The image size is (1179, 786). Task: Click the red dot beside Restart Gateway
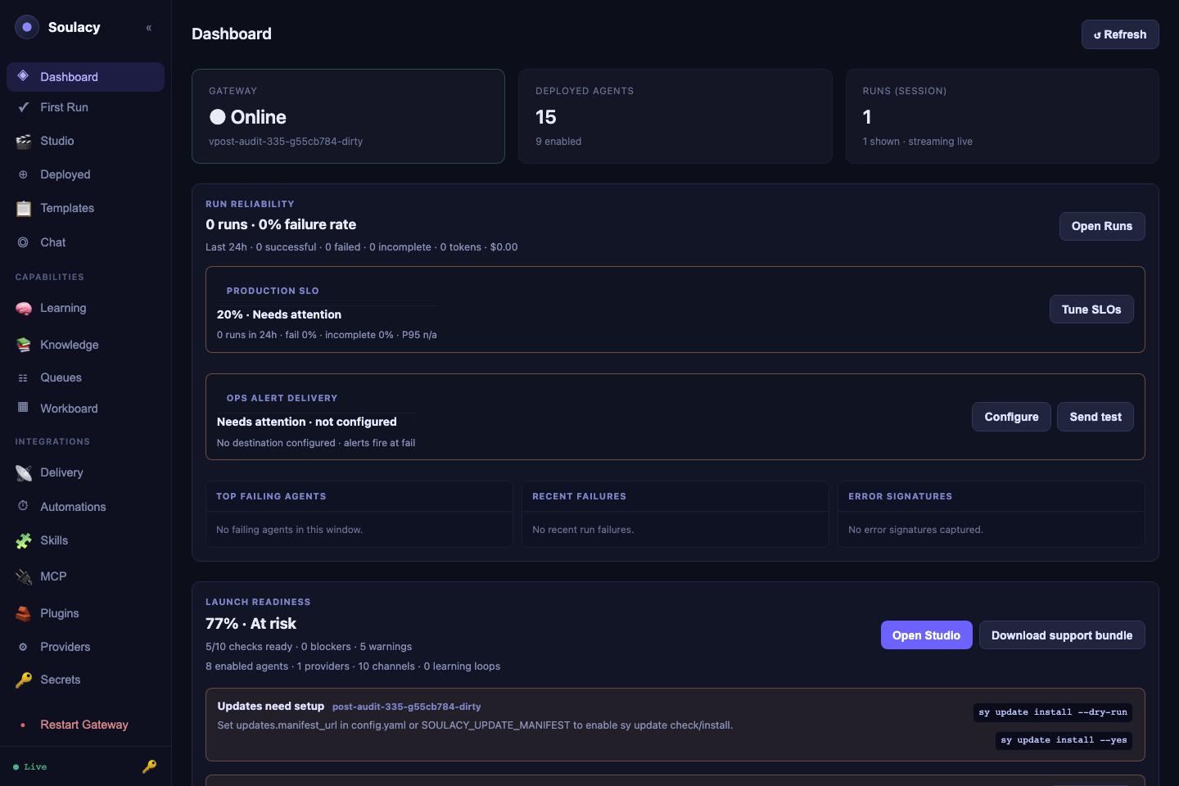coord(23,725)
